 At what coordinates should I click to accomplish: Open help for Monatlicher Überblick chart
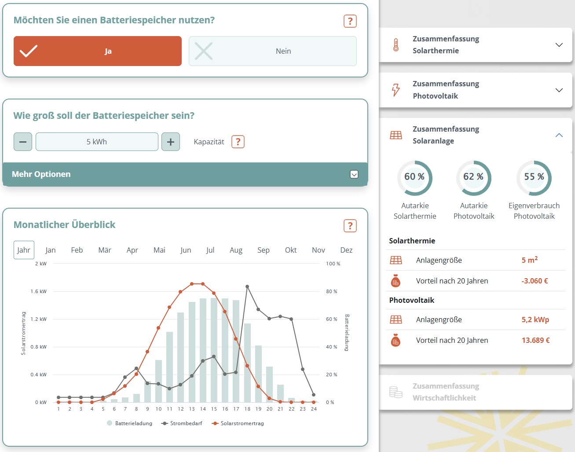point(350,226)
